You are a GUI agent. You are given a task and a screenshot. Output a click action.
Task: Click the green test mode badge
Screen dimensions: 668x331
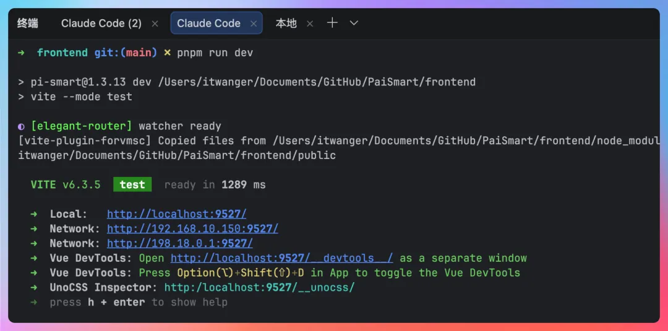pos(132,184)
